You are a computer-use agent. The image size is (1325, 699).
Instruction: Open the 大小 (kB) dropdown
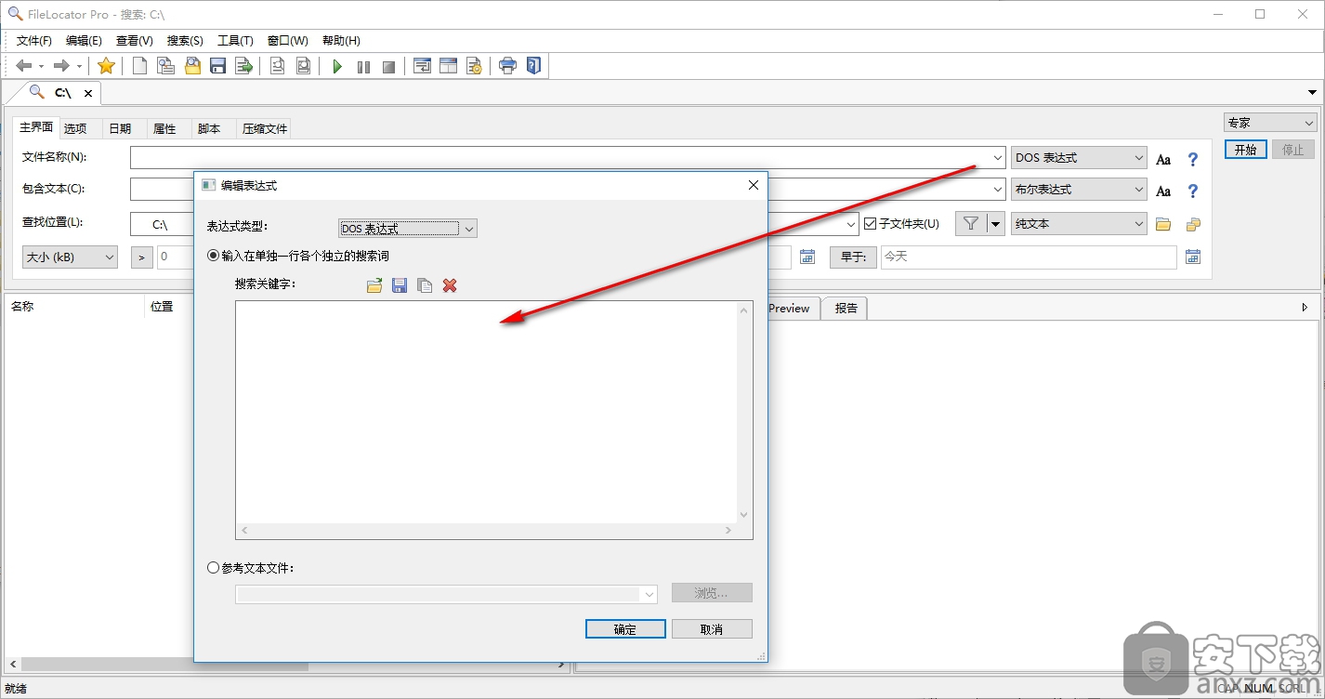(70, 257)
